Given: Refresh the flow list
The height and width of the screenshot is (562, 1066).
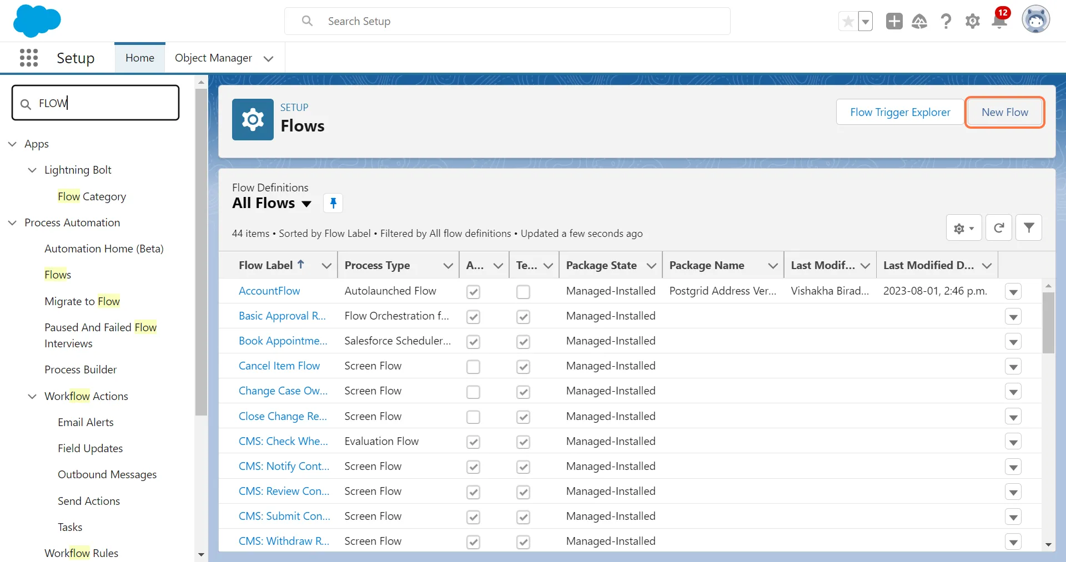Looking at the screenshot, I should [998, 228].
